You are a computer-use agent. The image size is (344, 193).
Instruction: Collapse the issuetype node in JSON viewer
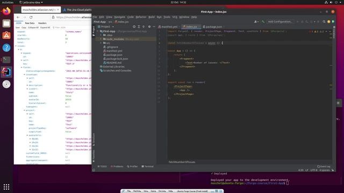(24, 75)
